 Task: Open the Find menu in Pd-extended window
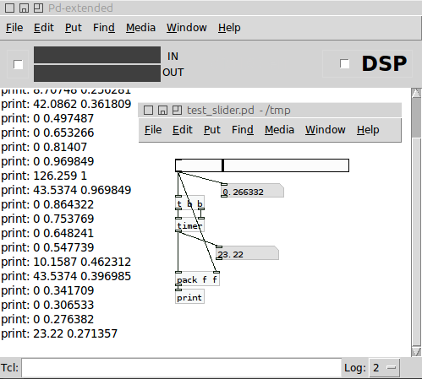click(104, 28)
